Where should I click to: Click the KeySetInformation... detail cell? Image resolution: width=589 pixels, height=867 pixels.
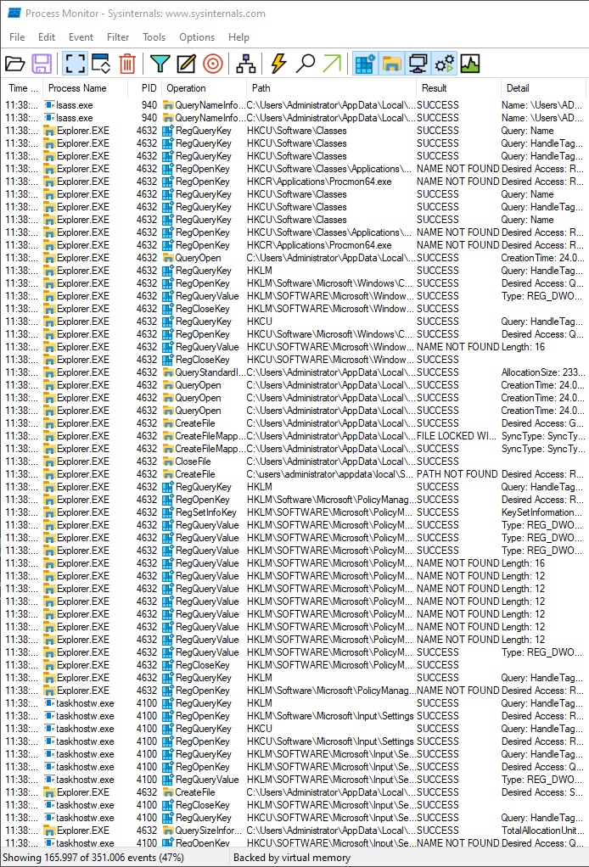coord(541,512)
